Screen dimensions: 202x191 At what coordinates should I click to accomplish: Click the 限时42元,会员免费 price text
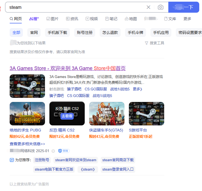click(x=25, y=136)
